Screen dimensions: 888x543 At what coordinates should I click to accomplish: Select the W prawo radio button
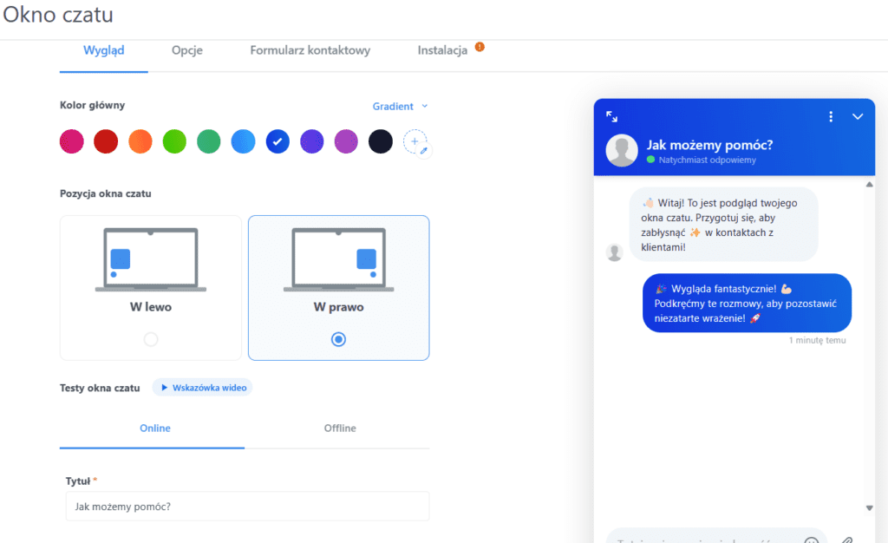338,339
